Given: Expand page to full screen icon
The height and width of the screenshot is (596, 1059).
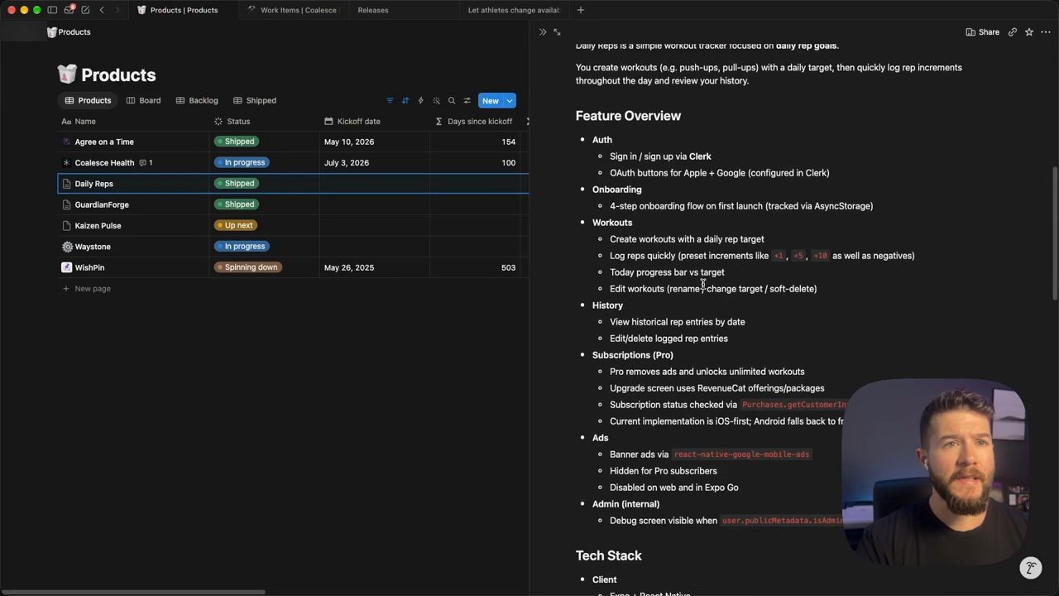Looking at the screenshot, I should (557, 32).
